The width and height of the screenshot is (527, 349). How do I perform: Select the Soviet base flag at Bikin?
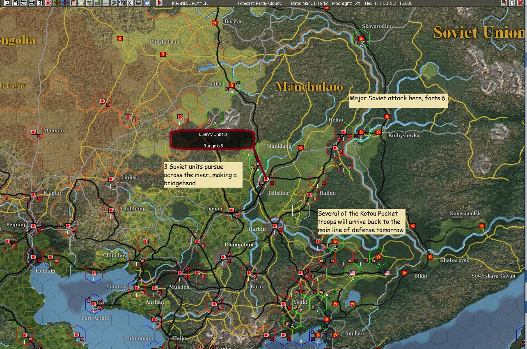click(404, 273)
